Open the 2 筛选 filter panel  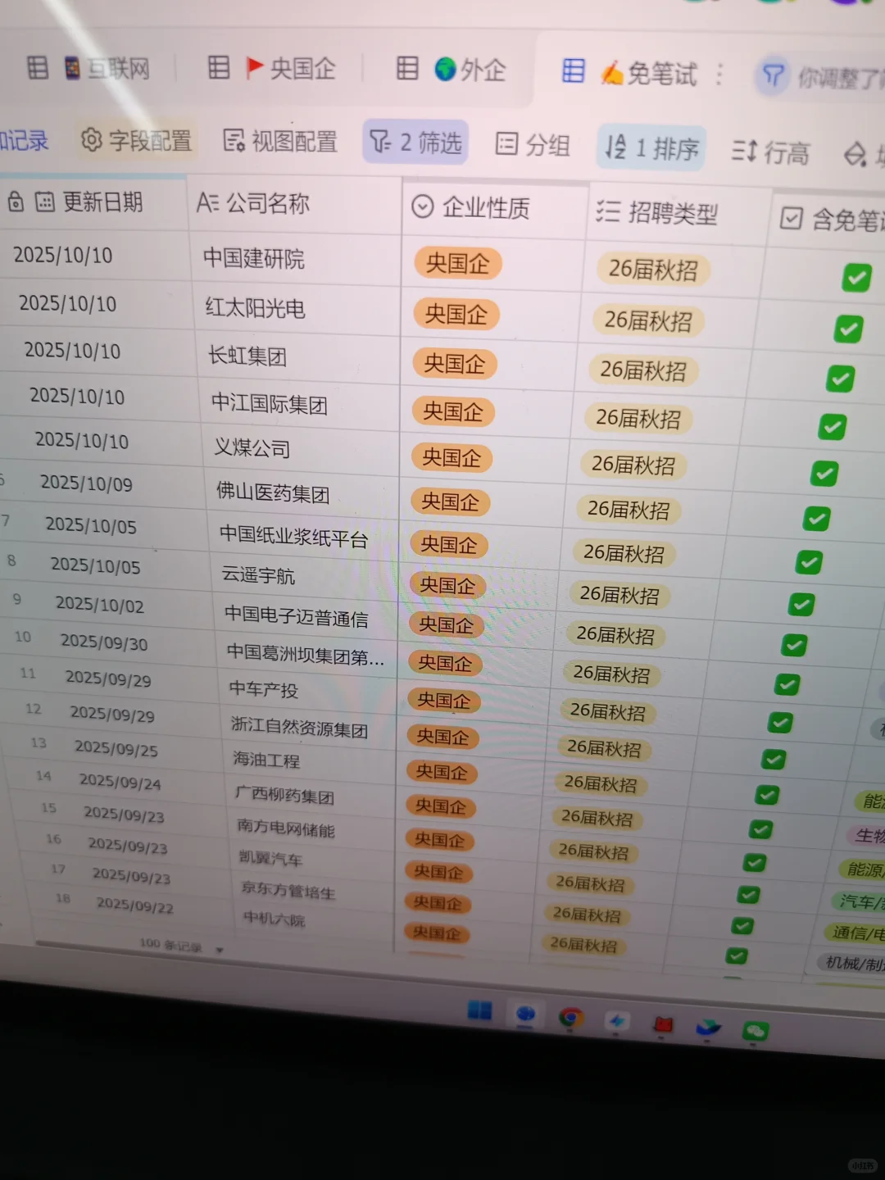[x=415, y=142]
